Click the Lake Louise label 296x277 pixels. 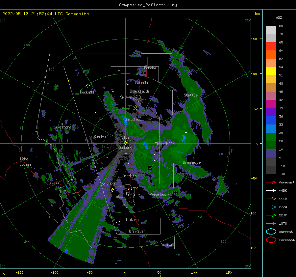click(x=25, y=162)
